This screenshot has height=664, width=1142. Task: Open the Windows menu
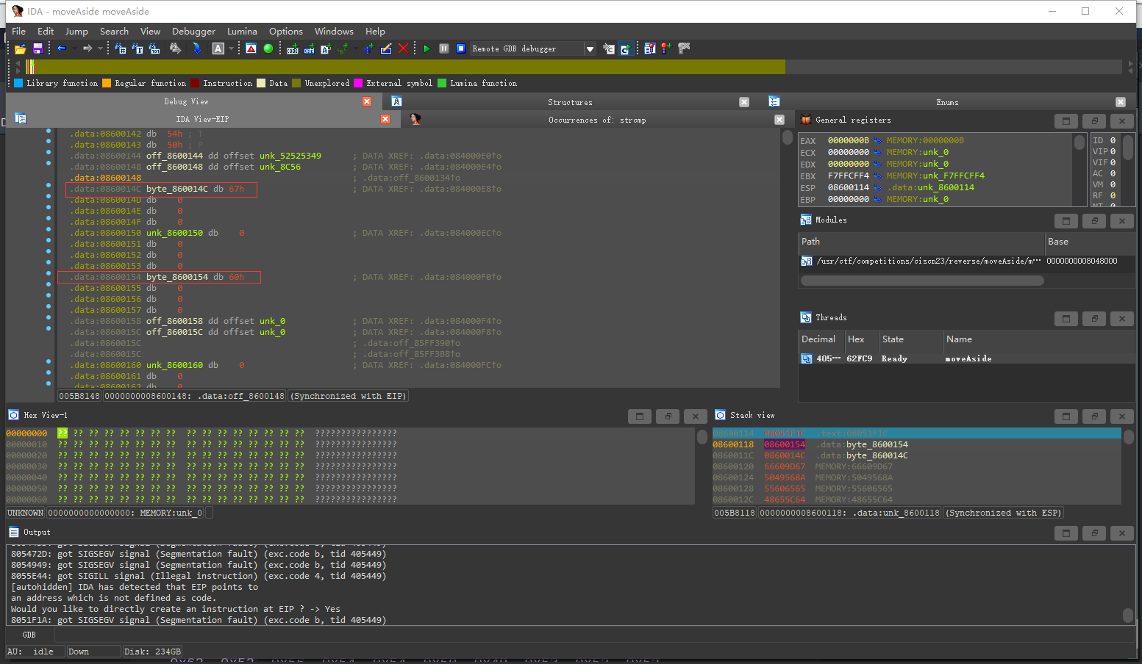point(334,32)
